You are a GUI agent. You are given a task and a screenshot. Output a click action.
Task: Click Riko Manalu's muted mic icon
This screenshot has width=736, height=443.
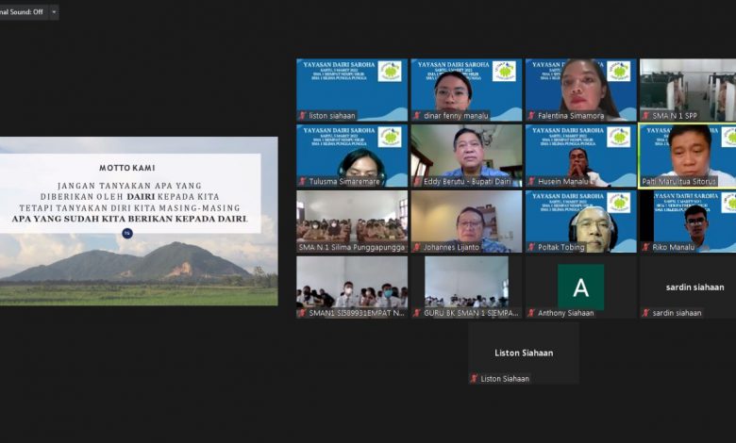click(x=645, y=247)
